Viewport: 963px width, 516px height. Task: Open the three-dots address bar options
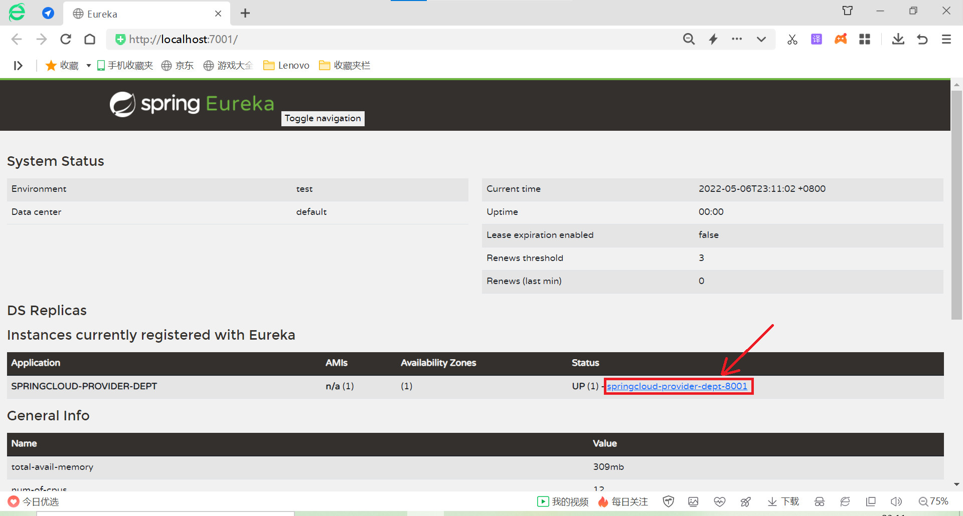click(737, 39)
